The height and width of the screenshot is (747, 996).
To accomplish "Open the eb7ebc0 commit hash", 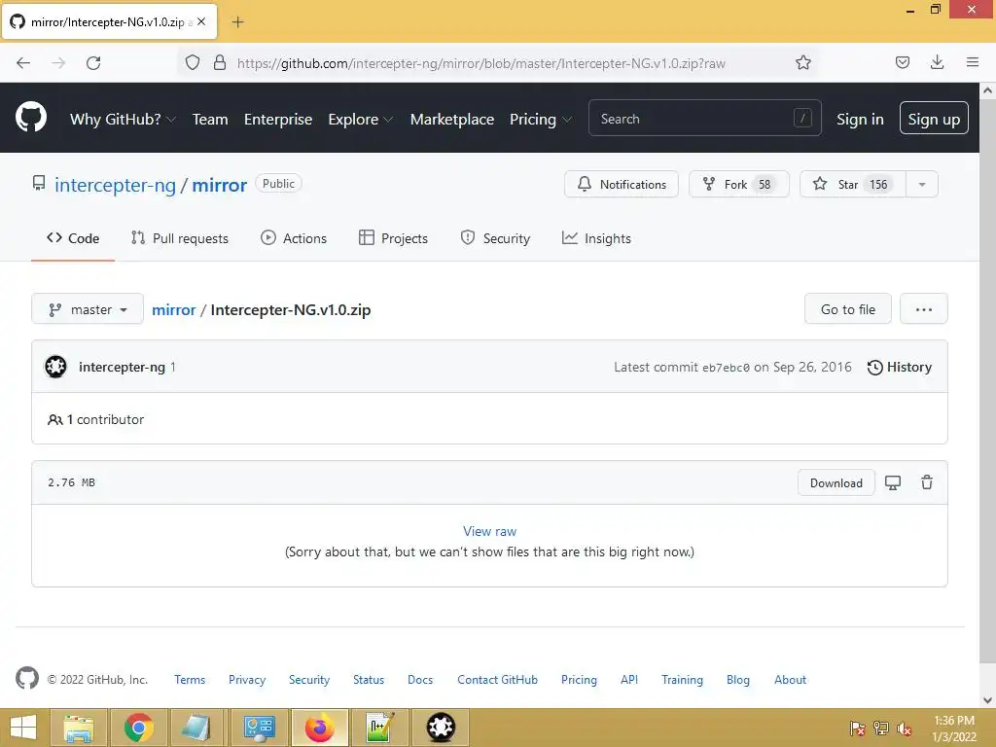I will 726,368.
